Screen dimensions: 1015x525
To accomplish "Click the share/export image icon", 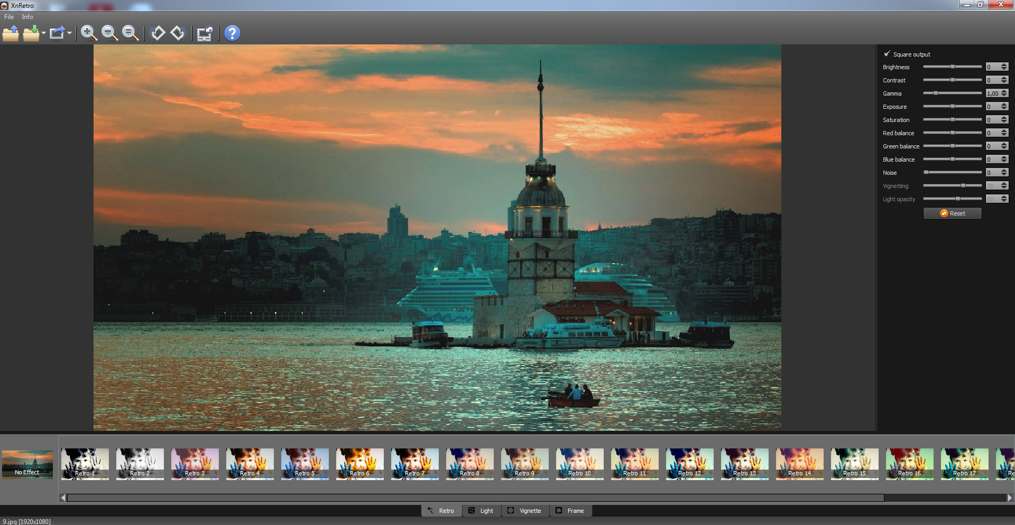I will 57,34.
